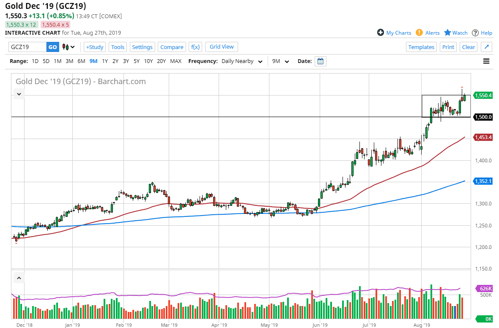Image resolution: width=499 pixels, height=328 pixels.
Task: Open the Tools menu
Action: 118,47
